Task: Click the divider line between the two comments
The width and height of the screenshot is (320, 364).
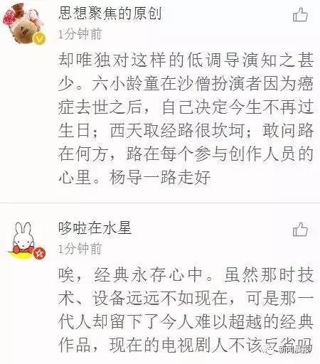Action: [160, 203]
